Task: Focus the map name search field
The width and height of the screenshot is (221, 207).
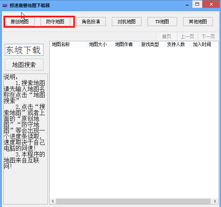Action: [24, 50]
